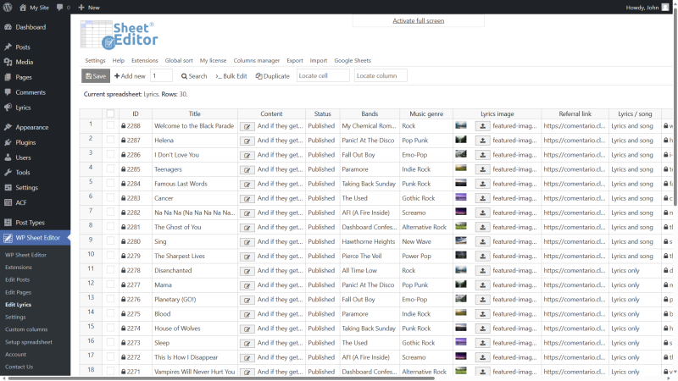Open the Columns manager menu
This screenshot has width=678, height=381.
257,60
